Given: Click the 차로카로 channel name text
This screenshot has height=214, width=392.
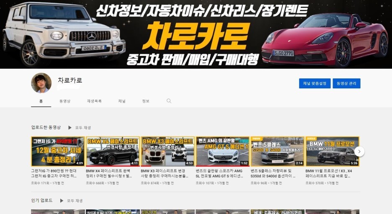Looking at the screenshot, I should pyautogui.click(x=70, y=80).
